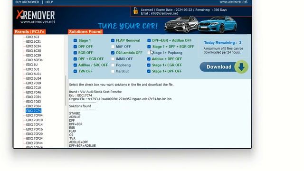Click the Solutions Found header
The image size is (304, 171).
(85, 32)
